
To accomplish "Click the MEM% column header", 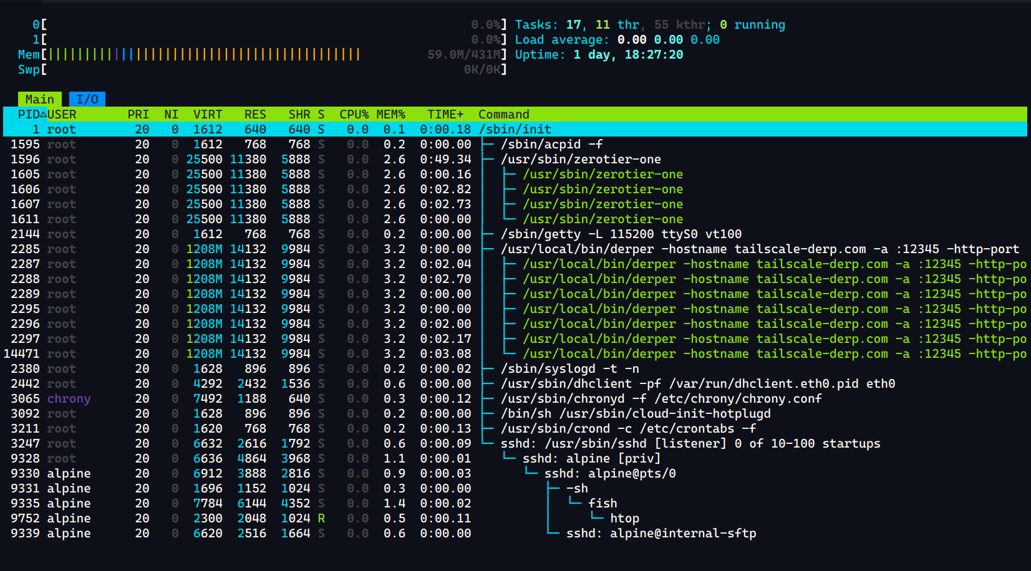I will [x=390, y=115].
